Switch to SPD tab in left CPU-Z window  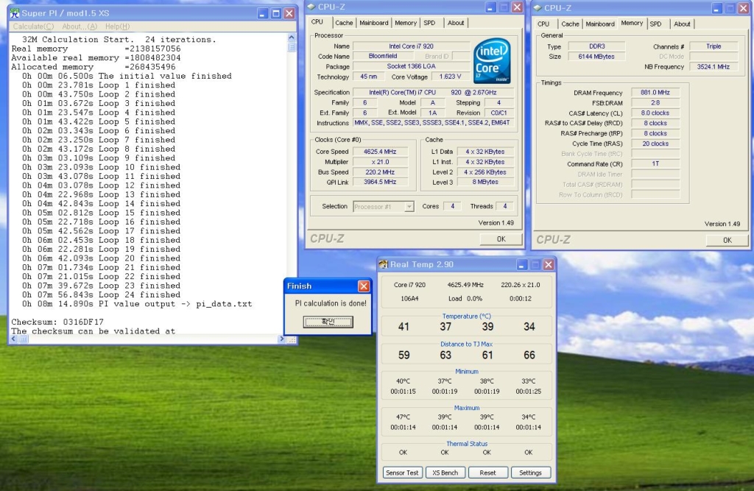(x=429, y=23)
